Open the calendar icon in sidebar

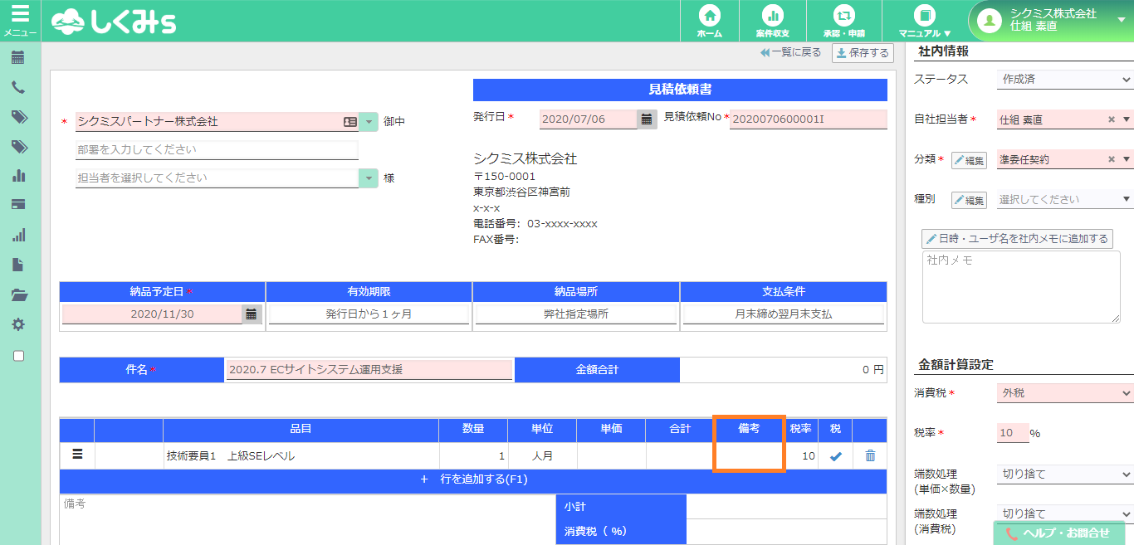pos(18,57)
